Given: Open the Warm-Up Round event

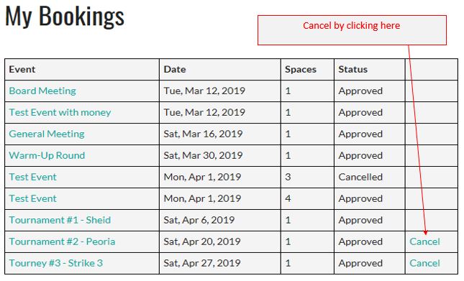Looking at the screenshot, I should click(47, 155).
